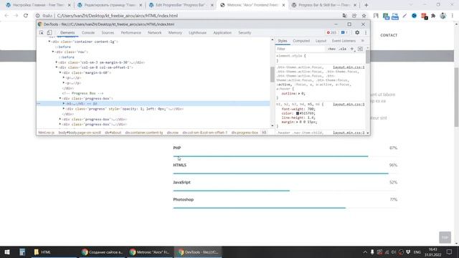Close the Edit ProgressBar browser tab
This screenshot has width=459, height=258.
coord(212,5)
